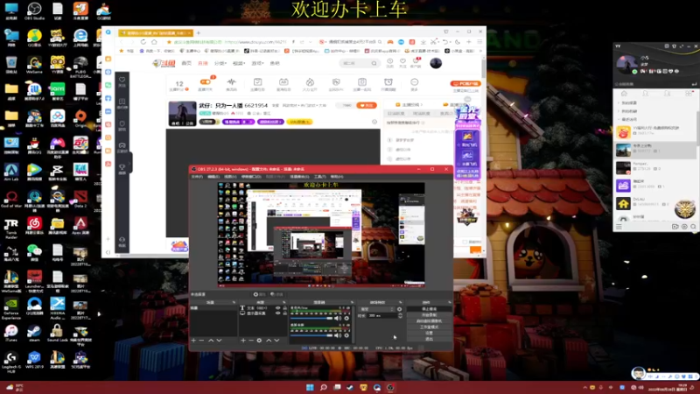Start the OBS virtual camera
700x394 pixels.
[x=429, y=320]
